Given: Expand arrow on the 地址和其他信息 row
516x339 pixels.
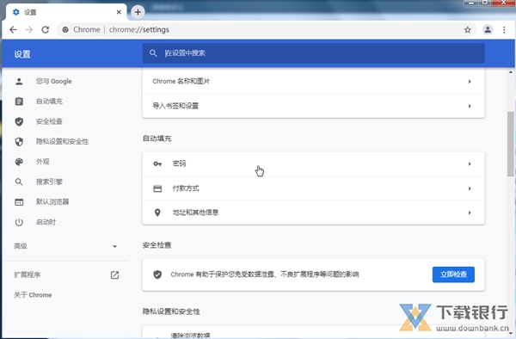Looking at the screenshot, I should coord(470,213).
